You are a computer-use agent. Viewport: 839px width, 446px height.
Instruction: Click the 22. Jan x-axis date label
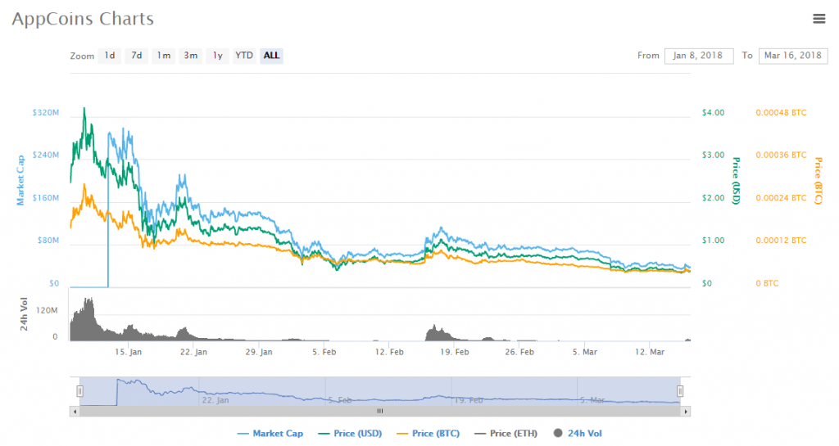pyautogui.click(x=193, y=352)
